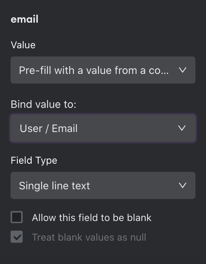The image size is (206, 264).
Task: Click the checkmark icon in null checkbox
Action: coord(17,237)
